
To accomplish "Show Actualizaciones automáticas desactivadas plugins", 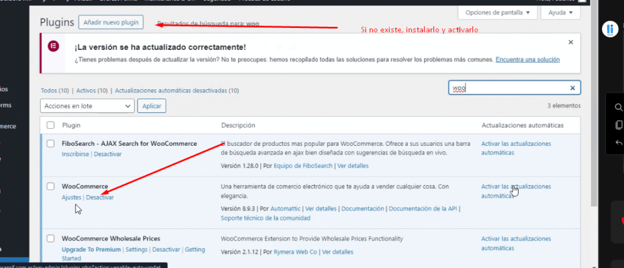I will (177, 91).
